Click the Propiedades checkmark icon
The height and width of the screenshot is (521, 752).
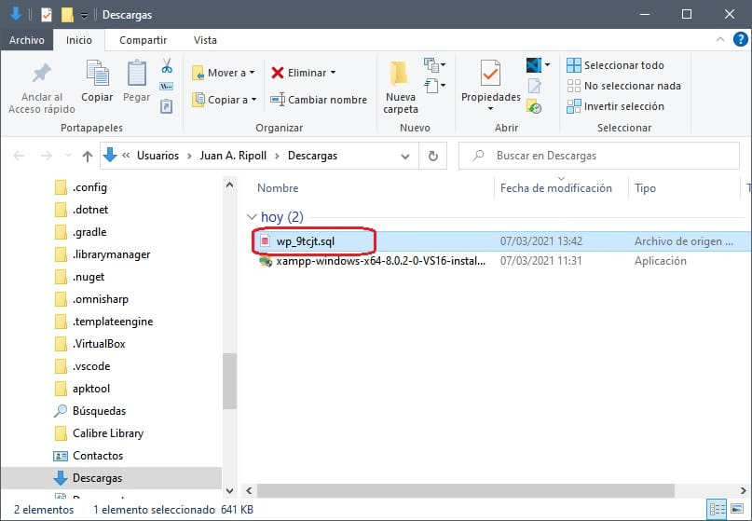[x=490, y=73]
